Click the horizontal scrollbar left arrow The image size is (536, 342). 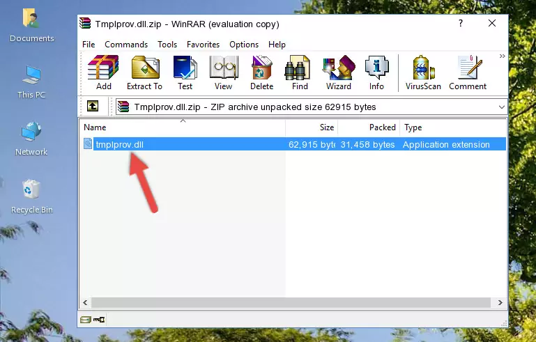click(85, 302)
